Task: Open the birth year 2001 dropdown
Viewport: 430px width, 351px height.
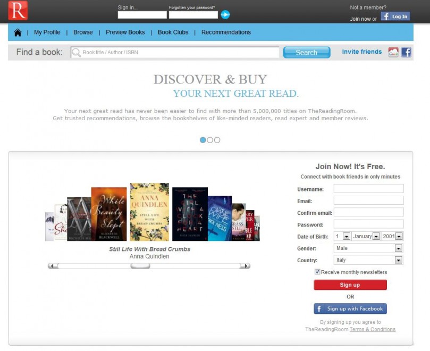Action: pos(392,236)
